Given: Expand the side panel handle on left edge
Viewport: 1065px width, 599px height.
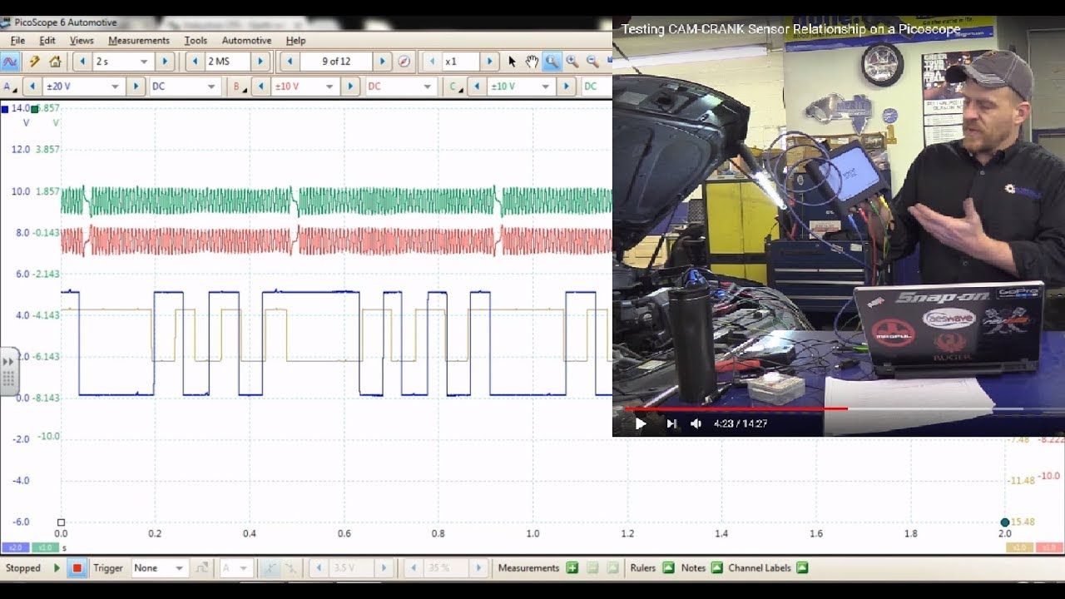Looking at the screenshot, I should pyautogui.click(x=8, y=371).
